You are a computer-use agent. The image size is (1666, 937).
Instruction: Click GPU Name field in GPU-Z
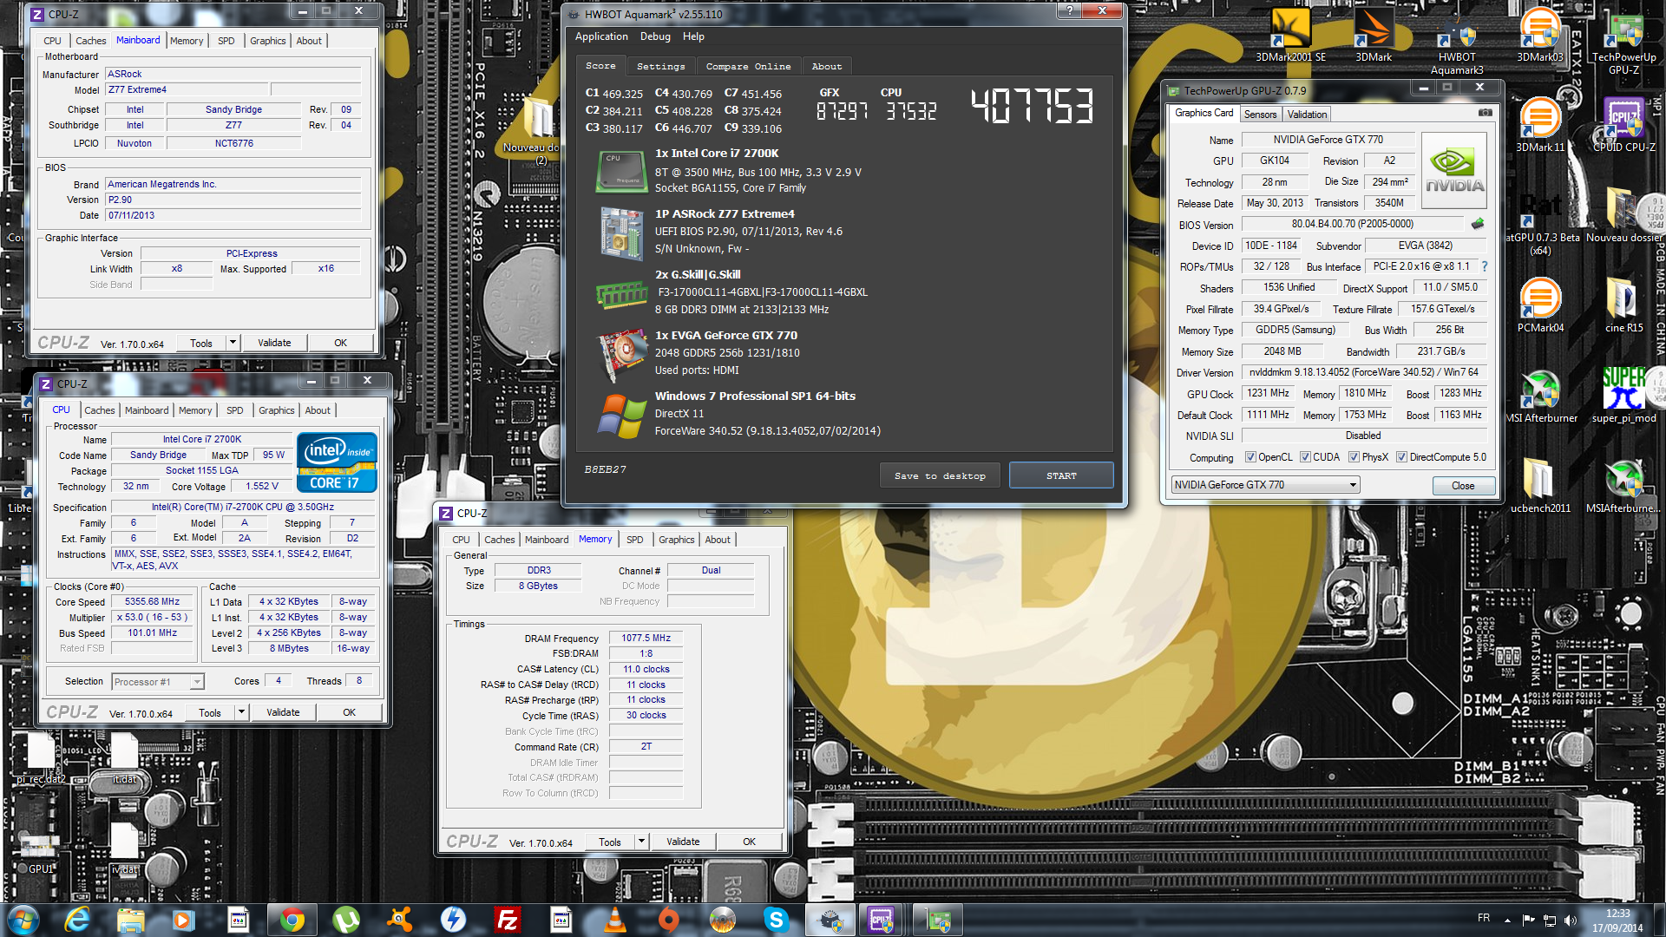tap(1328, 140)
